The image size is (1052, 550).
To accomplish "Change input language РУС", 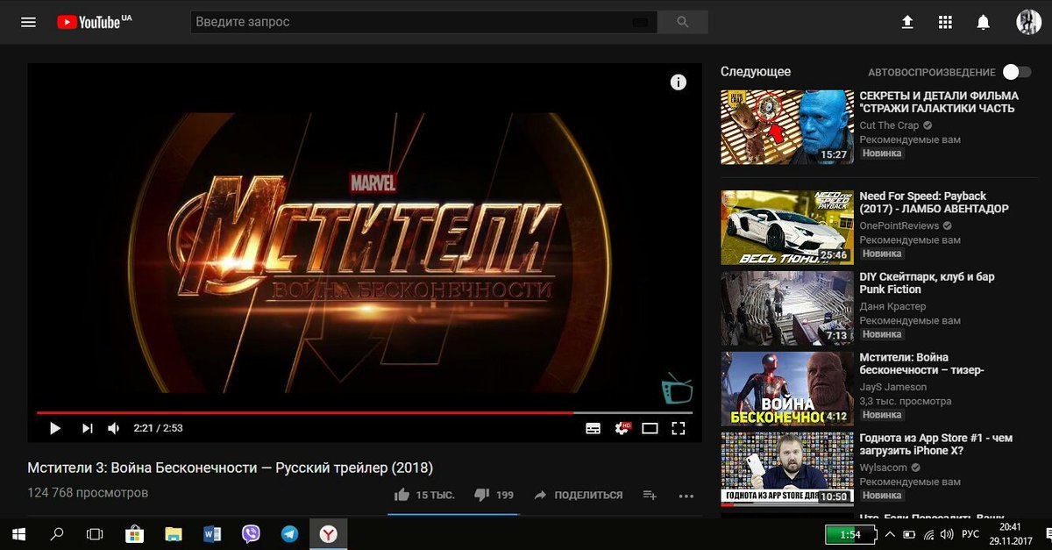I will (970, 534).
